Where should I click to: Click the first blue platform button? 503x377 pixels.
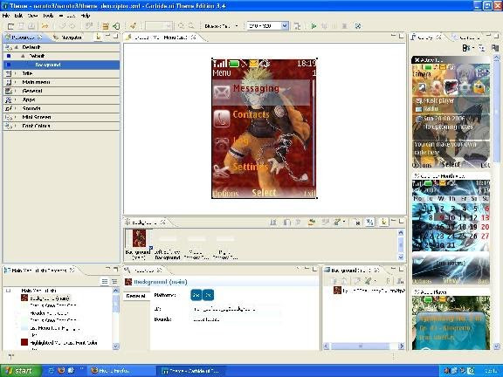(x=196, y=295)
